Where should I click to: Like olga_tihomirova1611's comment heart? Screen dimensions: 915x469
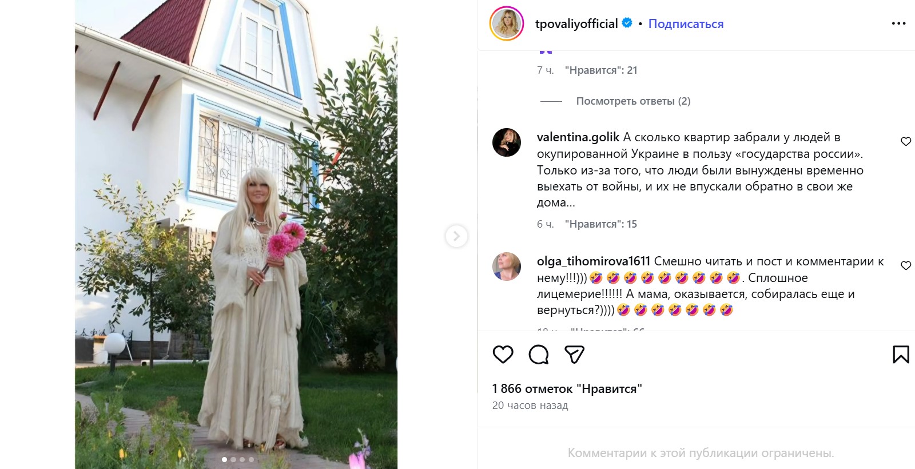pos(906,265)
